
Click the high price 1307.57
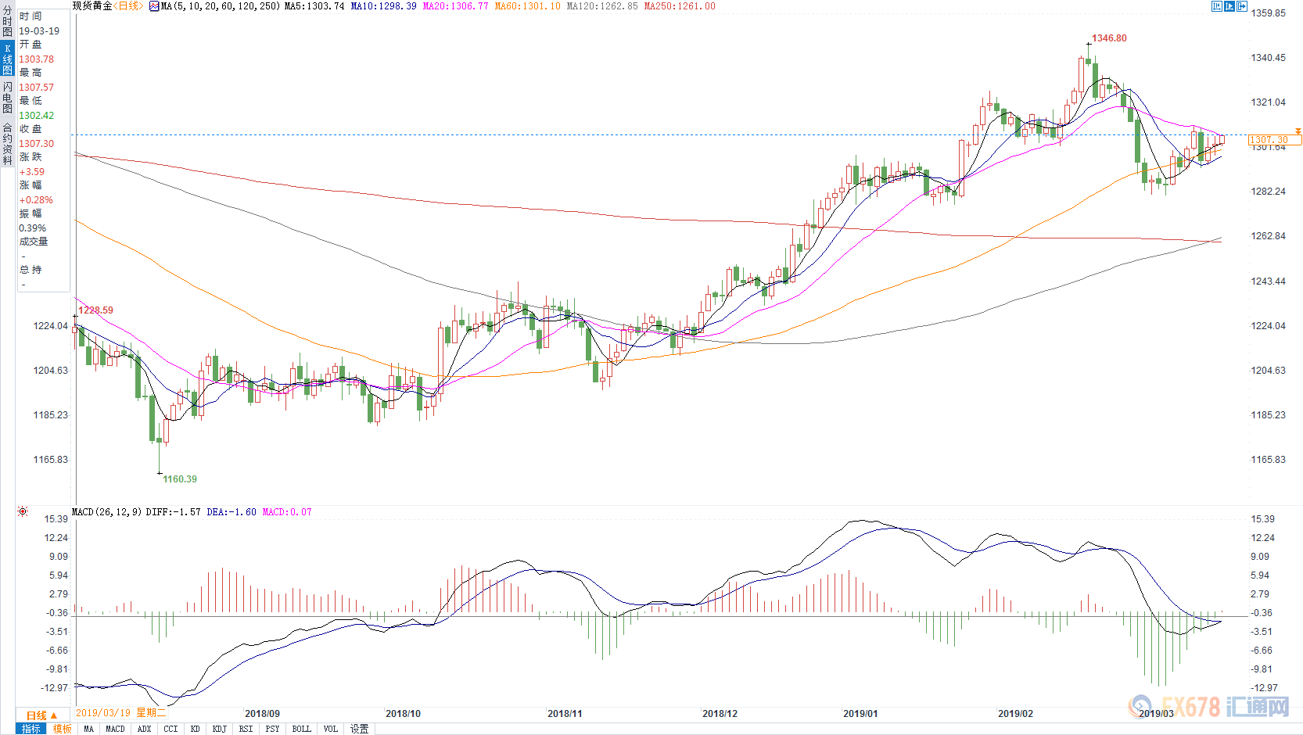pyautogui.click(x=37, y=88)
